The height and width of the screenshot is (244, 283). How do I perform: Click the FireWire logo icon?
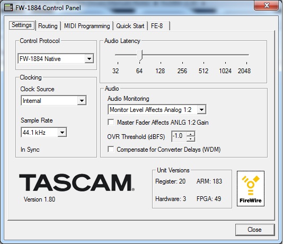(251, 188)
